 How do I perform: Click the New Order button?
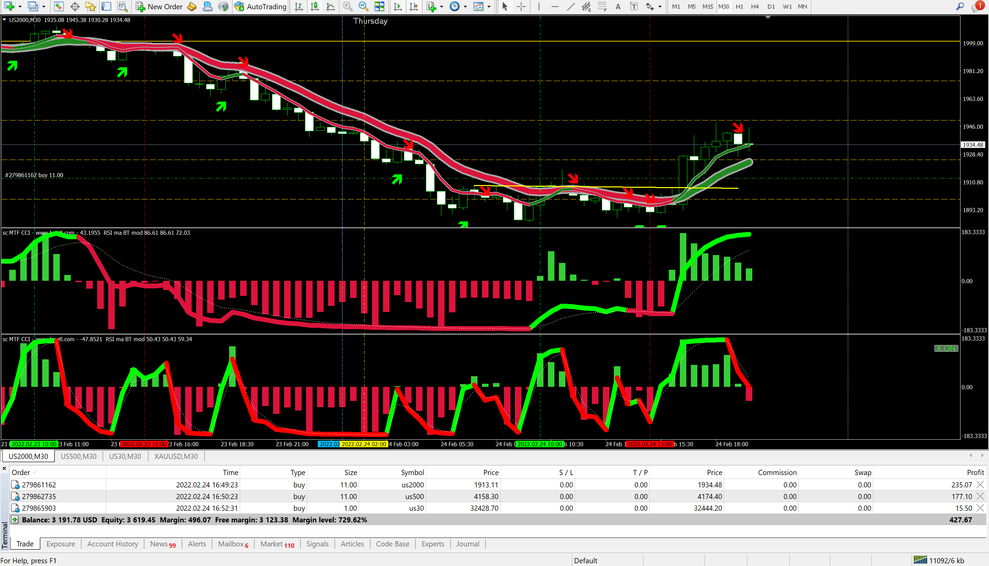(x=159, y=7)
